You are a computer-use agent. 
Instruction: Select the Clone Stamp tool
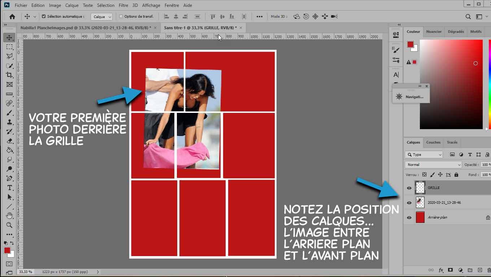pos(9,122)
